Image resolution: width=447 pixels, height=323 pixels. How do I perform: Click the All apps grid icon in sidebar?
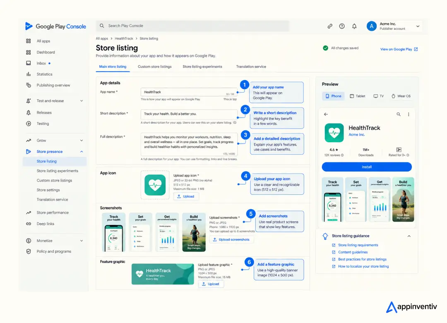pos(29,41)
